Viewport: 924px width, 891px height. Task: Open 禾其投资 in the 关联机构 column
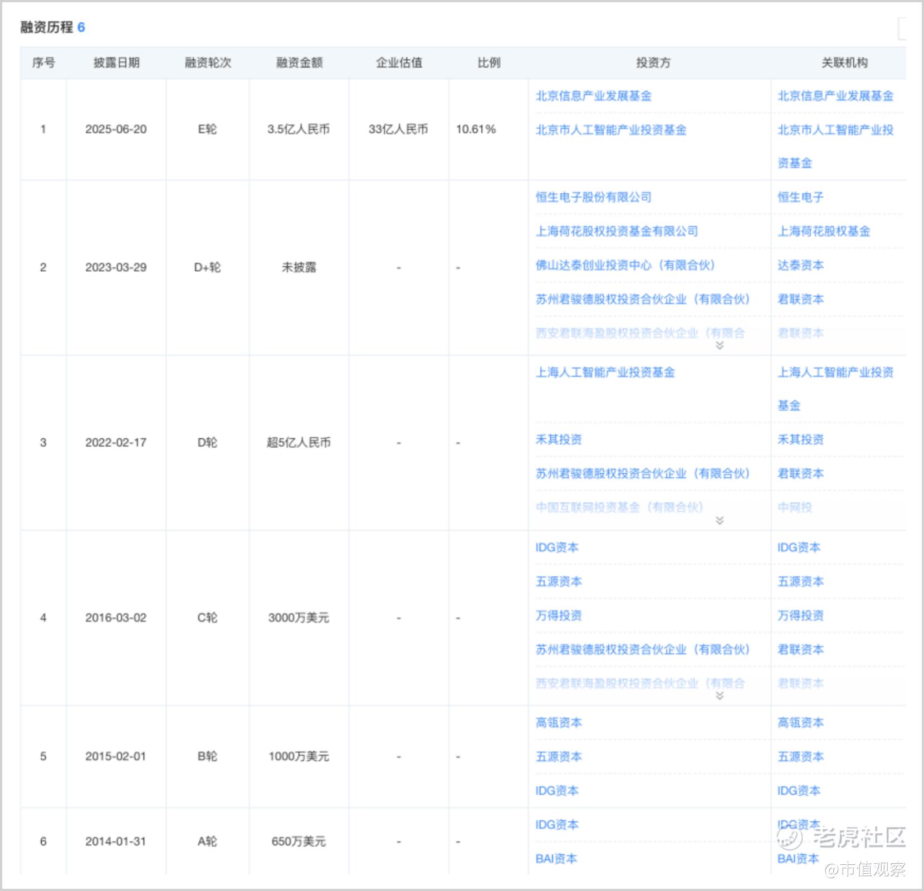point(800,439)
